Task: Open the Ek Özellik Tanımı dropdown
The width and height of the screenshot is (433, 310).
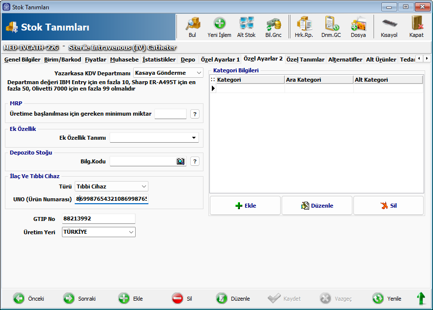Action: click(x=194, y=138)
